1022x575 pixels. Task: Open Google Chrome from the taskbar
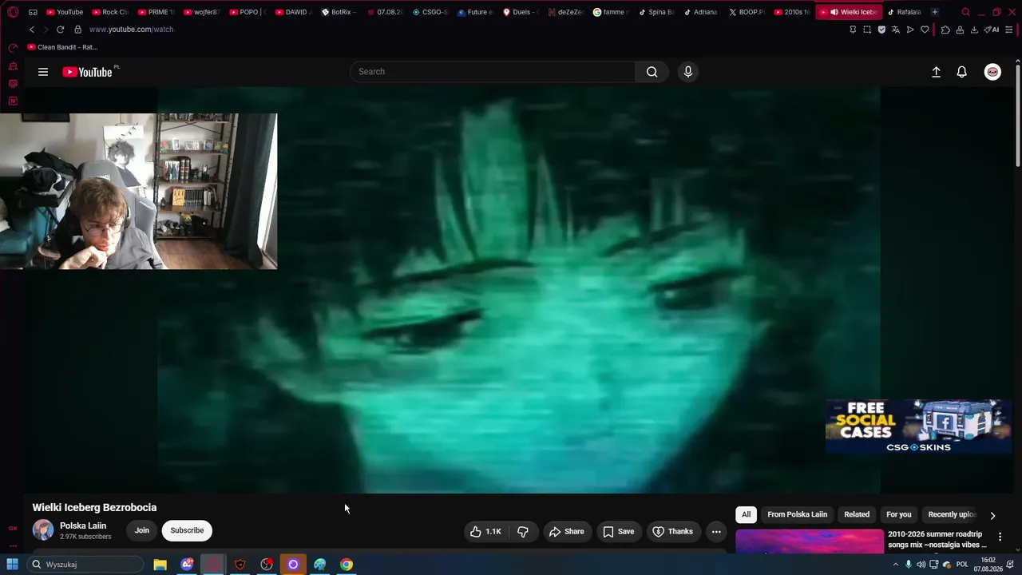coord(347,565)
